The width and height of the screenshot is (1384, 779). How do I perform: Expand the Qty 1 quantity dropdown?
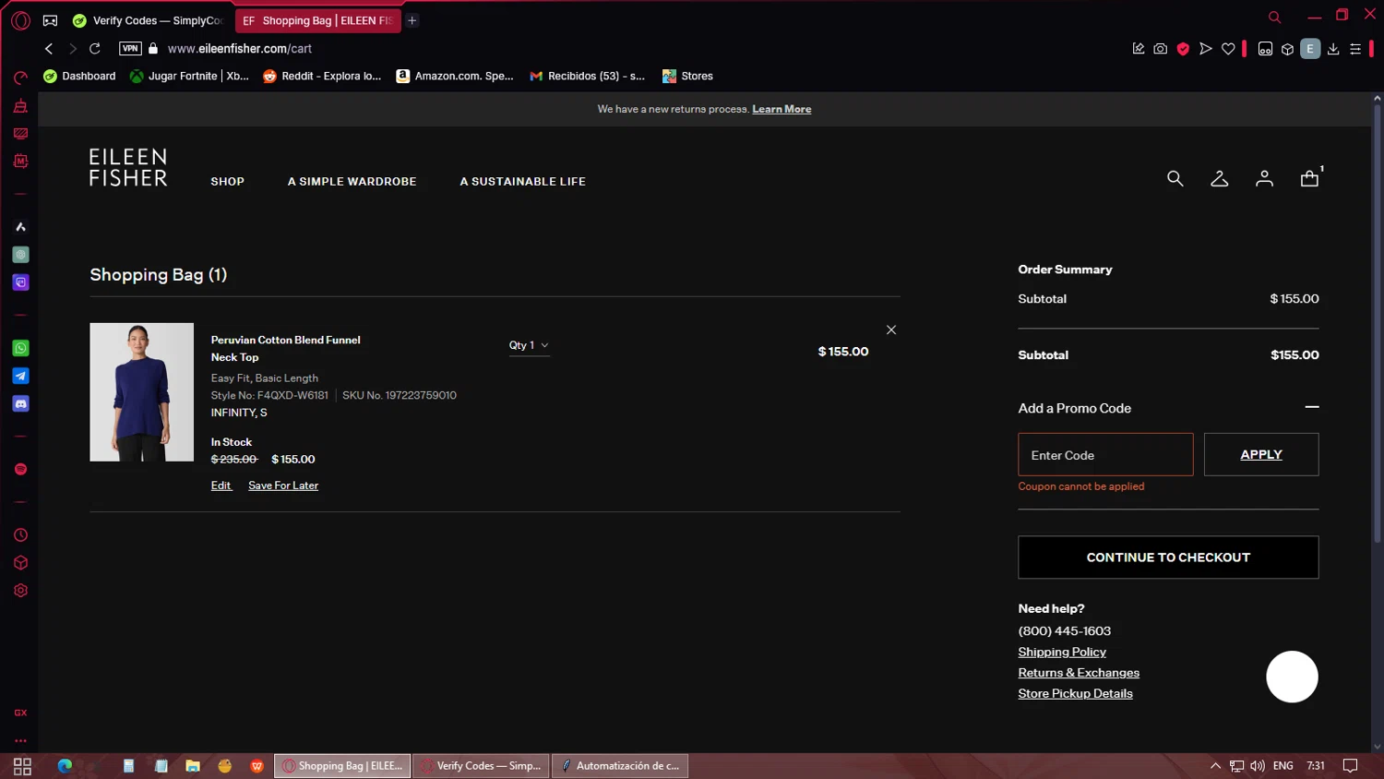[529, 345]
